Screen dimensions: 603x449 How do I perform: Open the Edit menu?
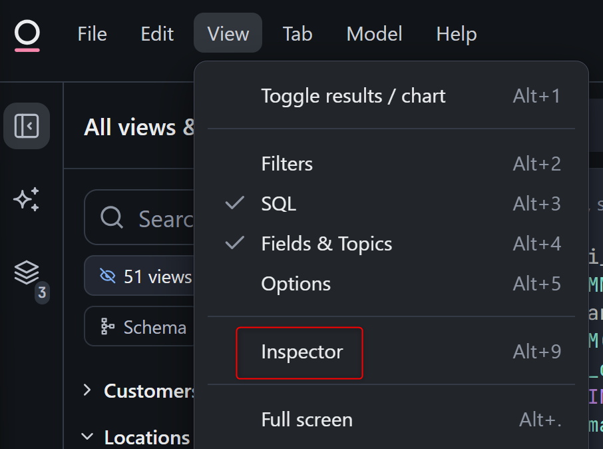pos(157,34)
